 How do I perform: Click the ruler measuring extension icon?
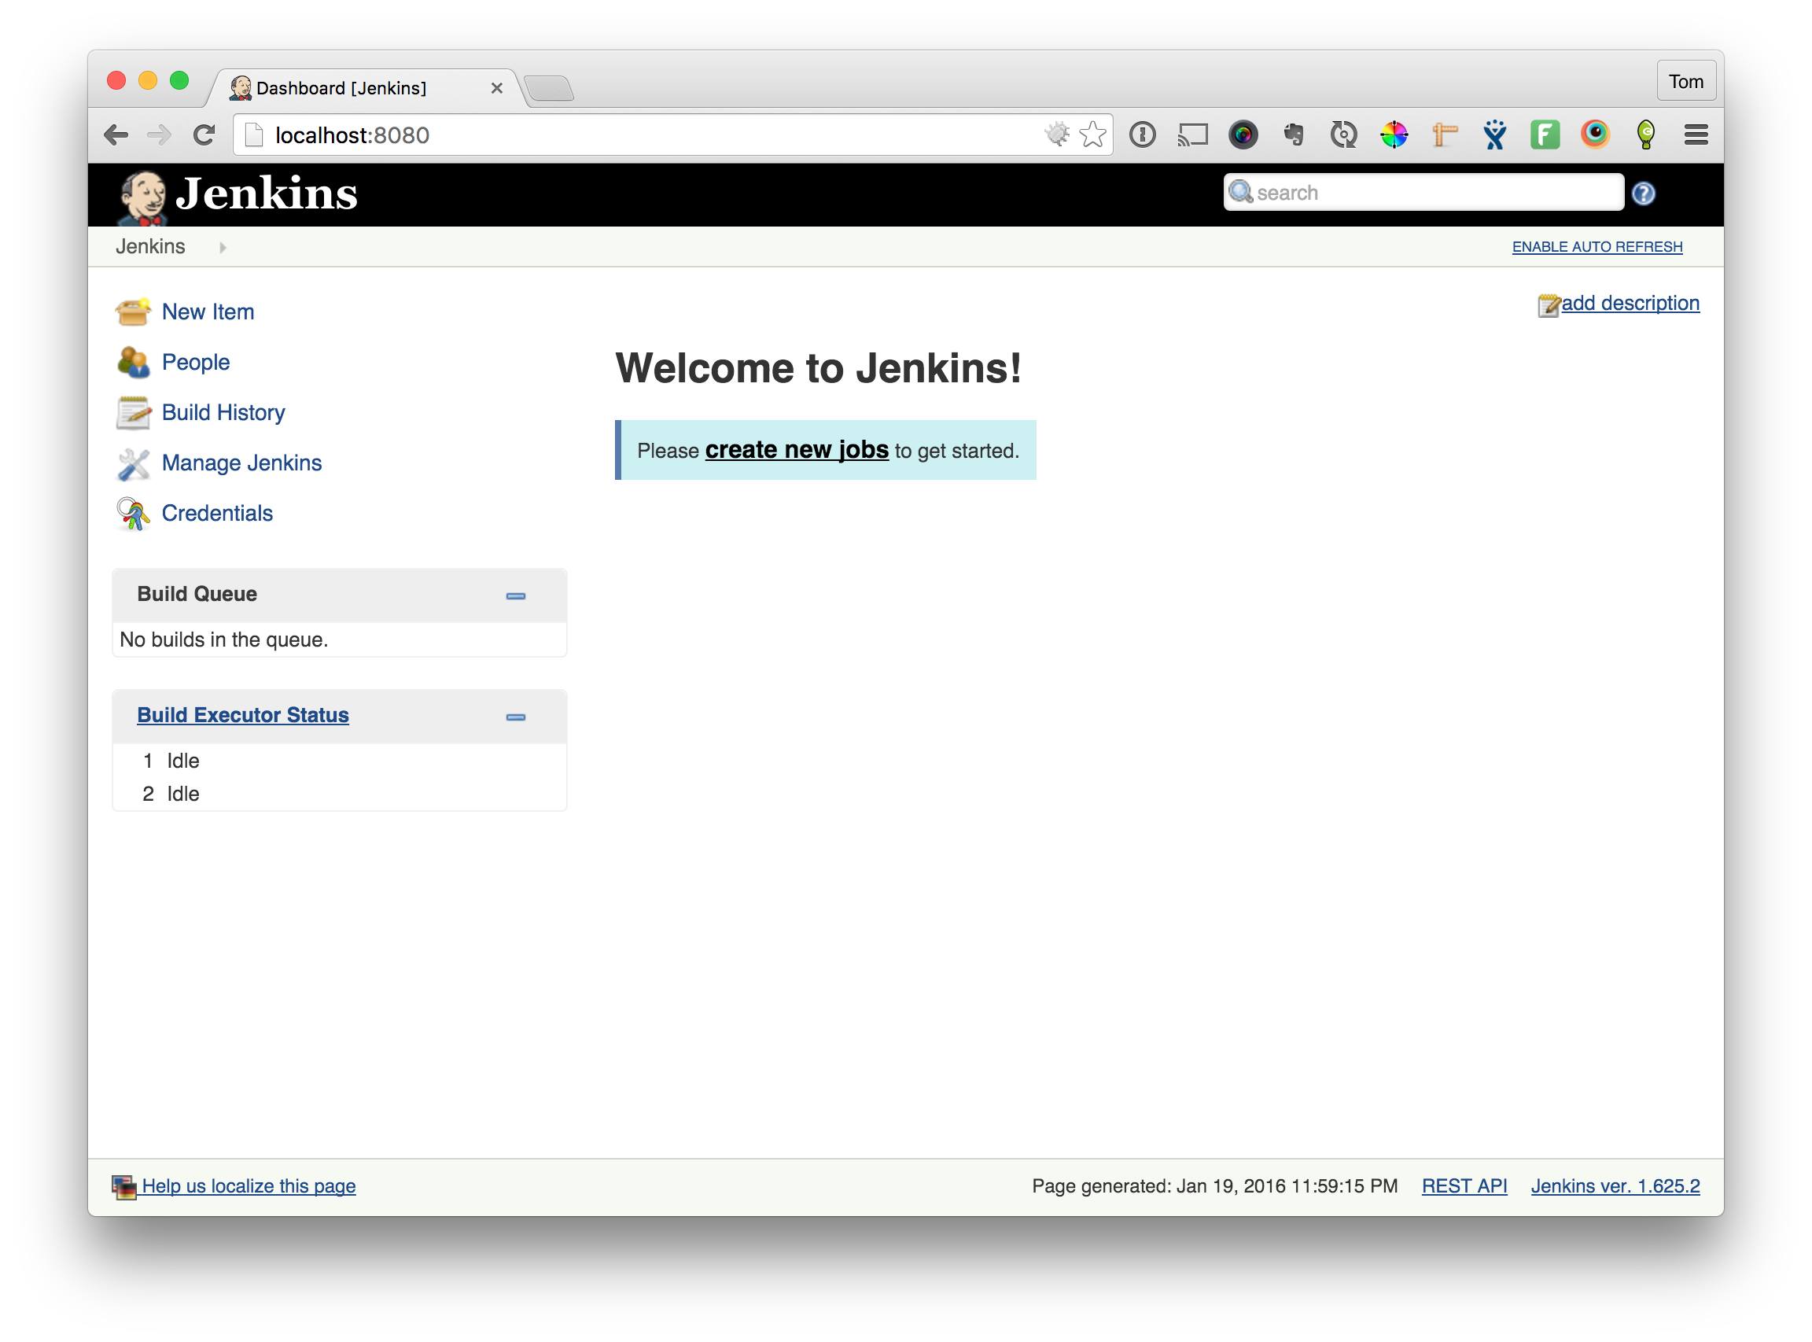tap(1444, 135)
